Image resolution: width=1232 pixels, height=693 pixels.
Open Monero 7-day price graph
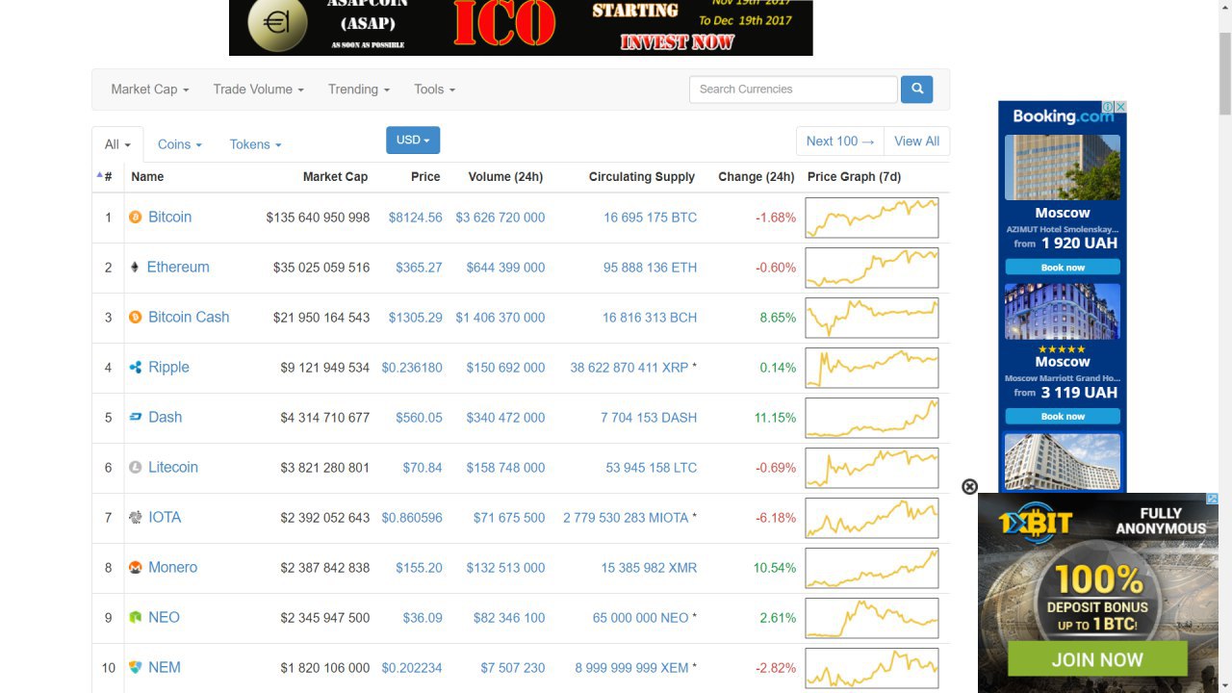tap(871, 568)
